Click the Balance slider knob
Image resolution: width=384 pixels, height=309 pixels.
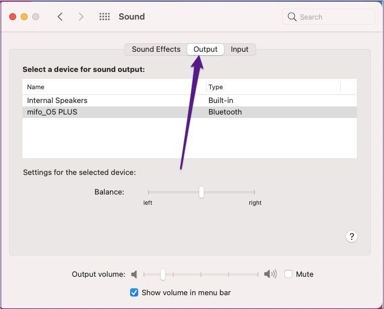click(201, 192)
